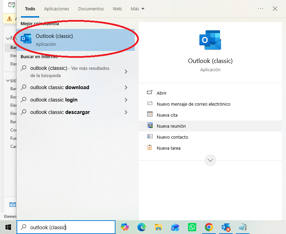Choose Nueva reunión

pos(210,126)
